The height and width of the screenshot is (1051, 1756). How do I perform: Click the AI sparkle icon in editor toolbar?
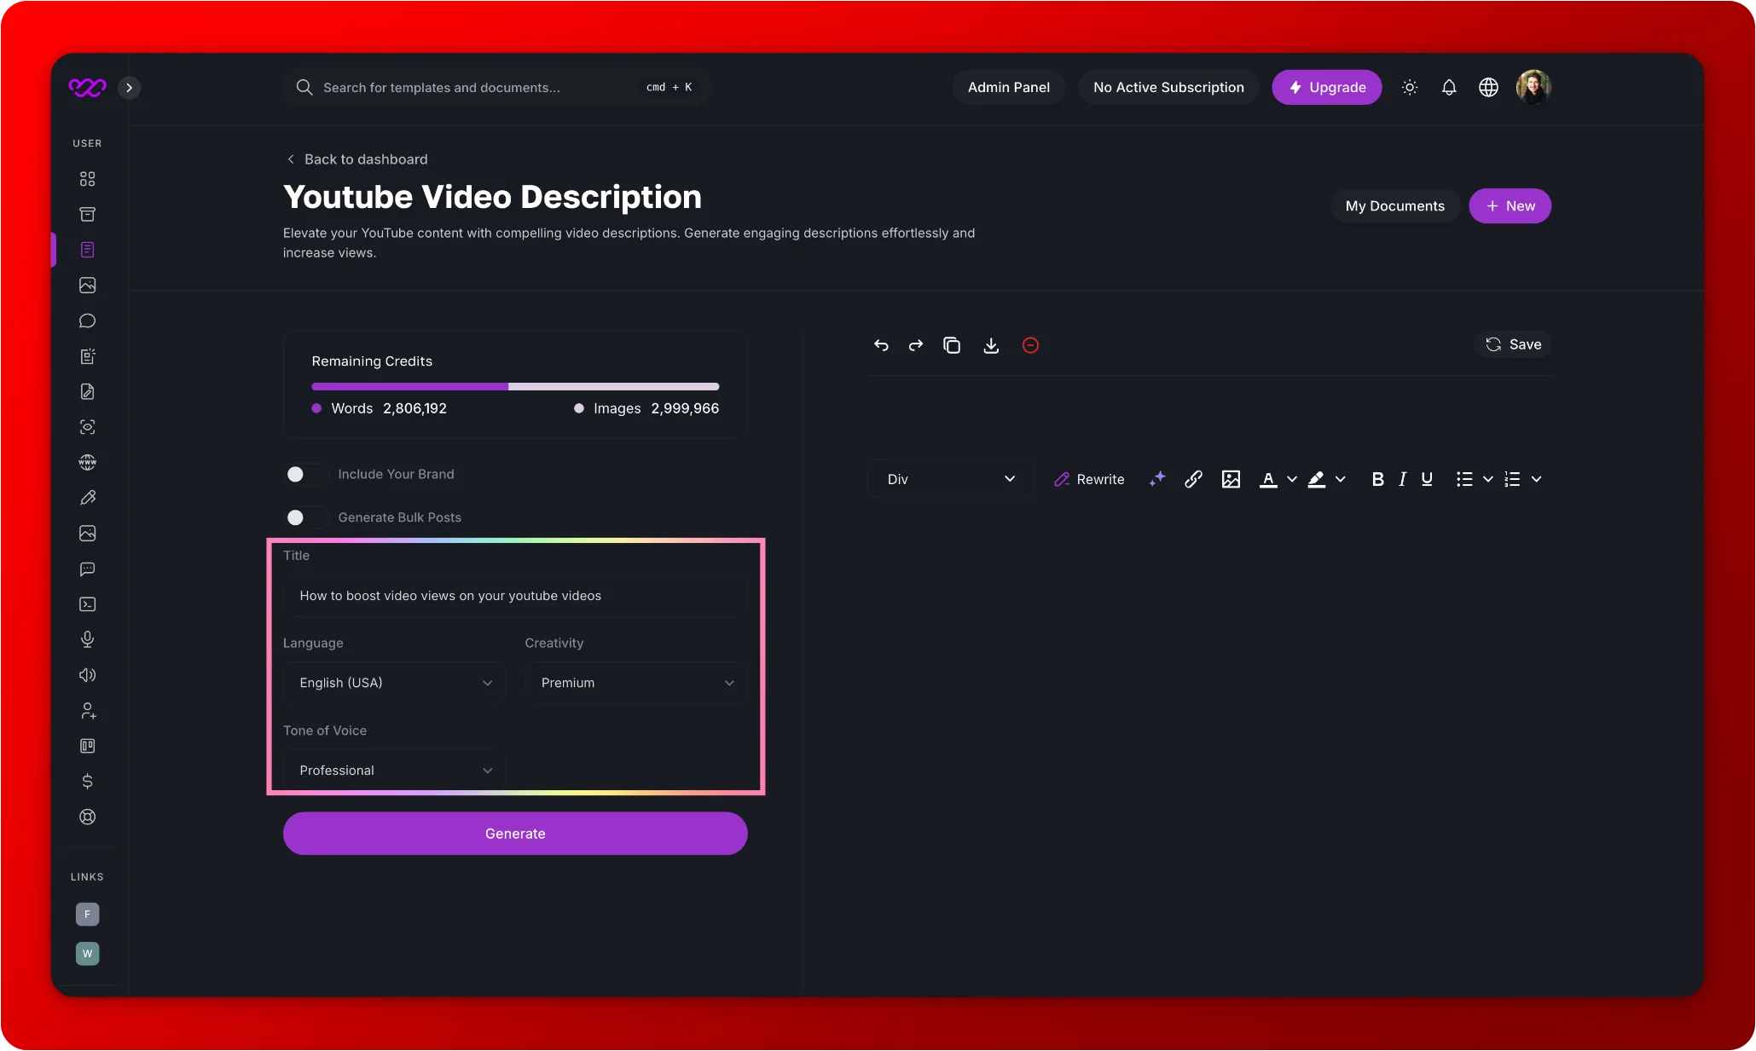(1156, 479)
